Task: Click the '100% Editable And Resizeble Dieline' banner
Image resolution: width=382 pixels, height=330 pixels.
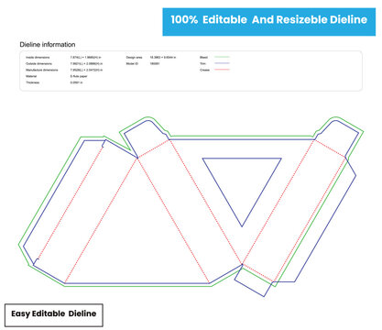Action: click(x=269, y=22)
